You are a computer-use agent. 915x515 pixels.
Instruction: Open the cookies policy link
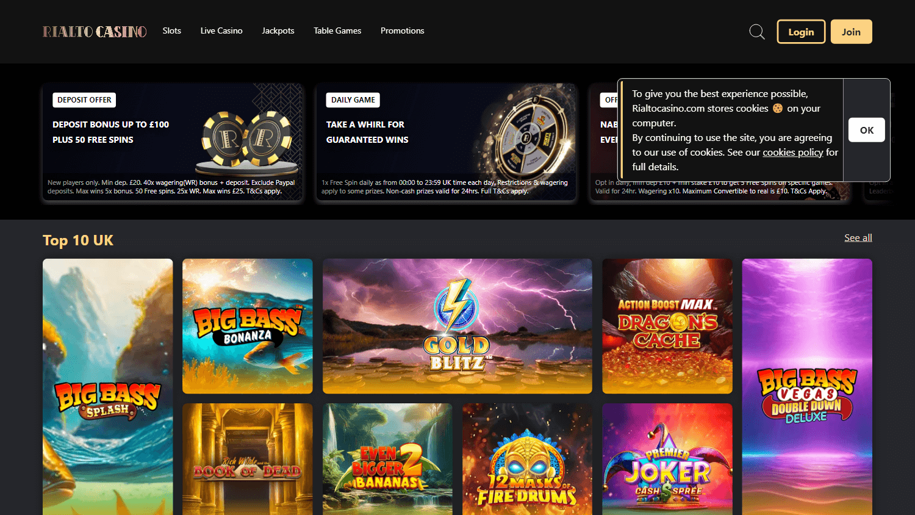(793, 152)
